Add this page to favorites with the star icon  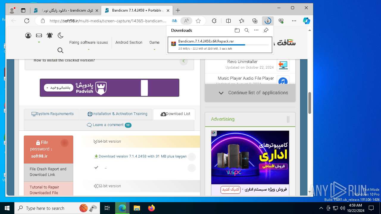pyautogui.click(x=198, y=21)
